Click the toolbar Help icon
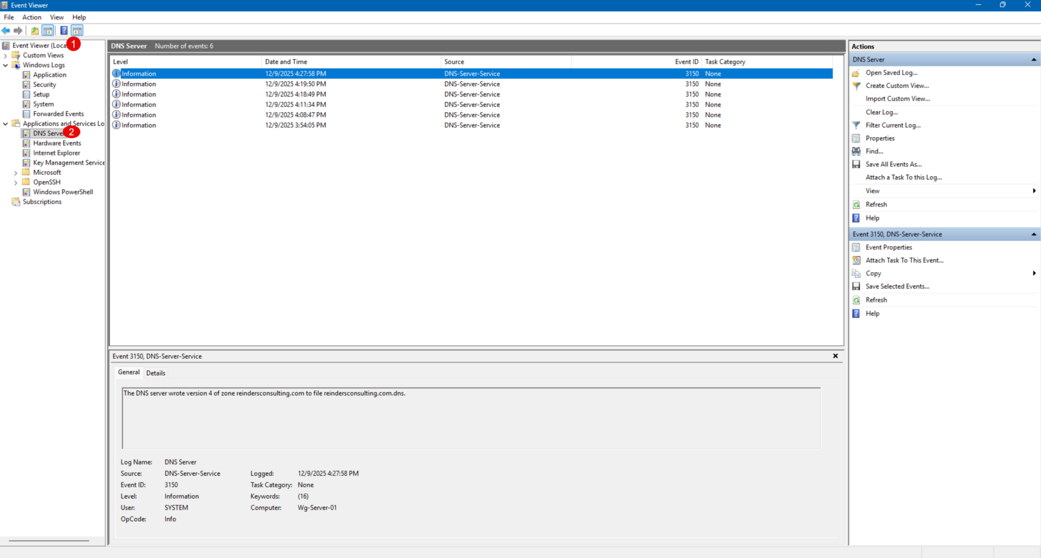 point(64,30)
